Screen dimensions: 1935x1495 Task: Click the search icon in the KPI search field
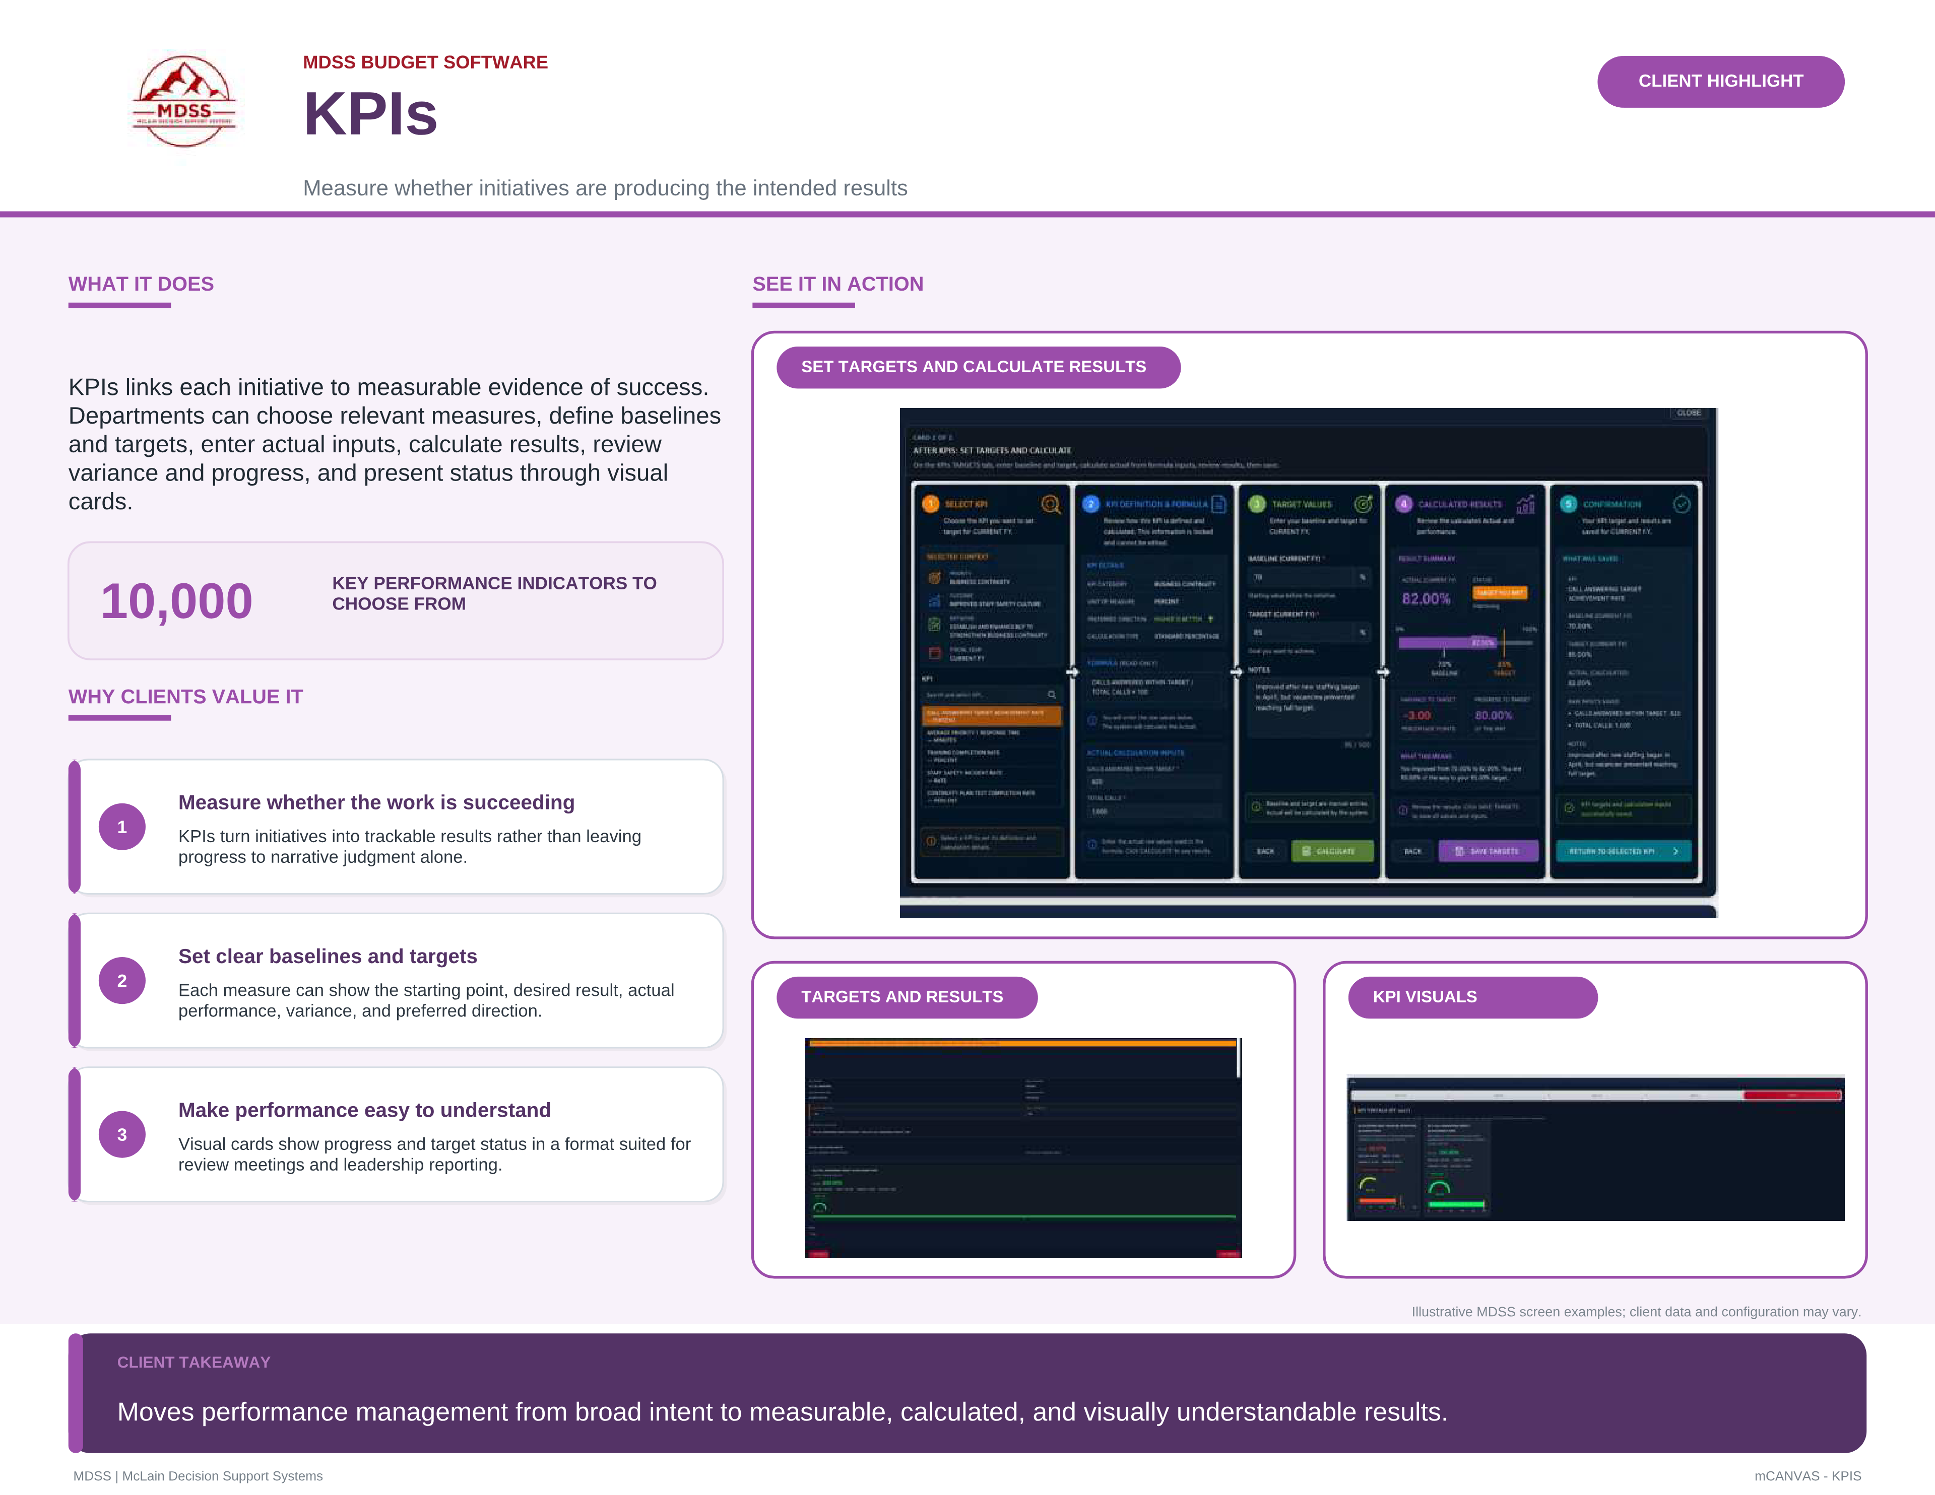[1052, 695]
